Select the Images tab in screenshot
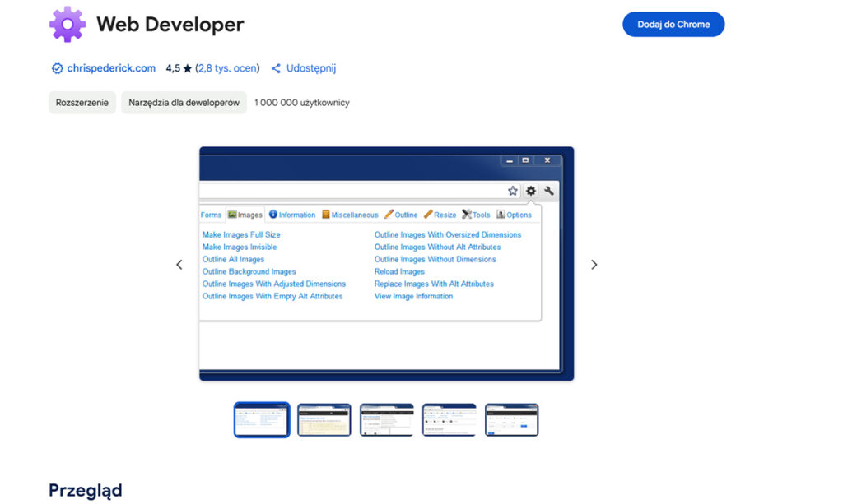843x504 pixels. point(245,215)
